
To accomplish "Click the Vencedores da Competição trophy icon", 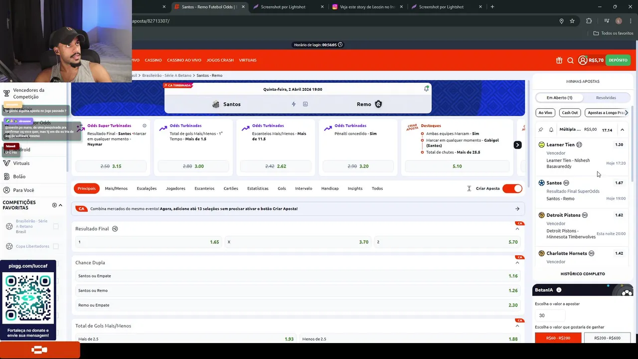I will coord(6,93).
